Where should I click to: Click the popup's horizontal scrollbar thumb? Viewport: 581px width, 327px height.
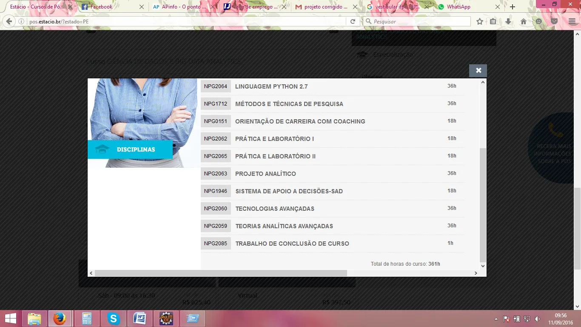tap(221, 273)
